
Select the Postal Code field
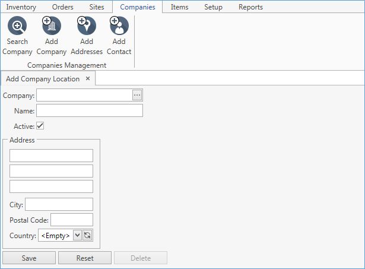[72, 220]
